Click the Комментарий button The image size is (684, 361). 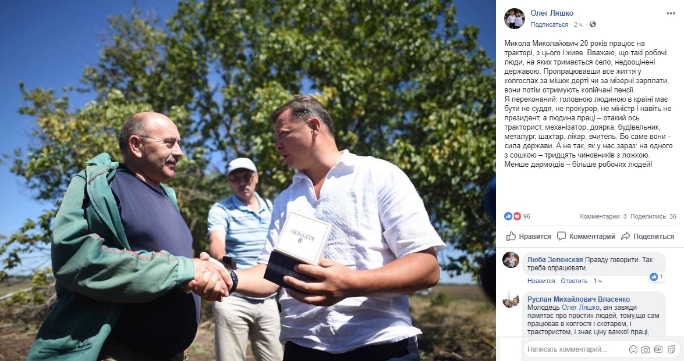586,237
